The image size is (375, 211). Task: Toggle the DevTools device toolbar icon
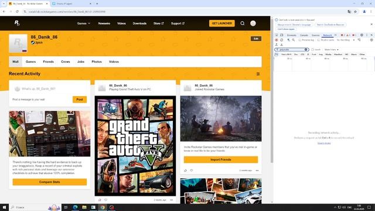(x=282, y=35)
